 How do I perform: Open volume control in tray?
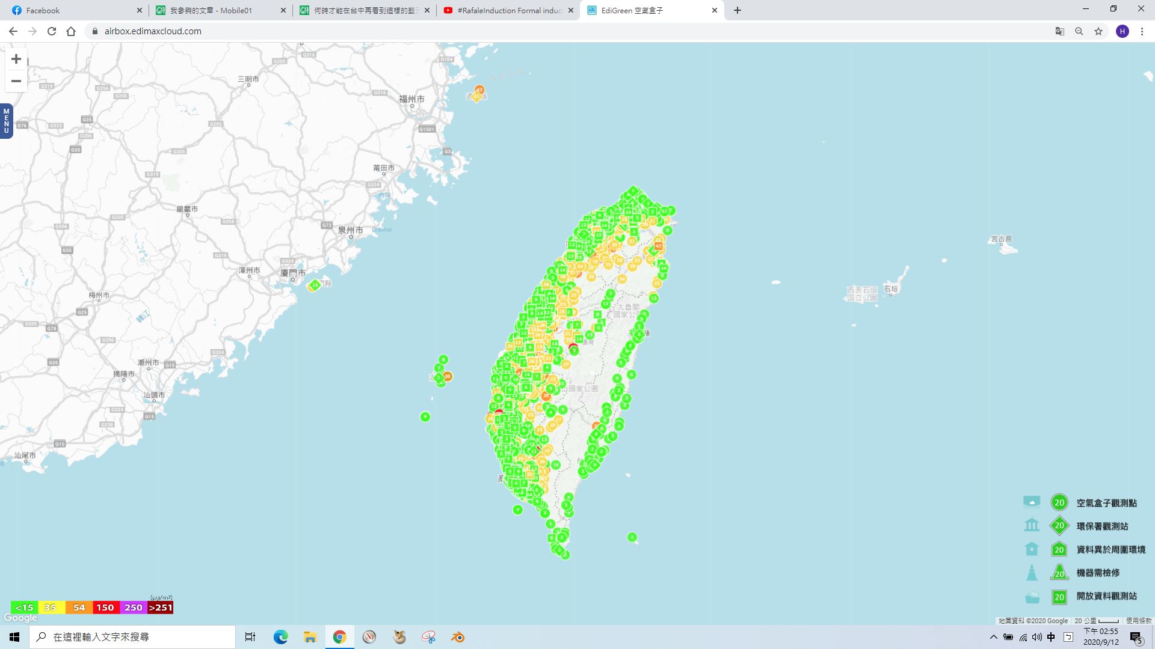coord(1036,637)
